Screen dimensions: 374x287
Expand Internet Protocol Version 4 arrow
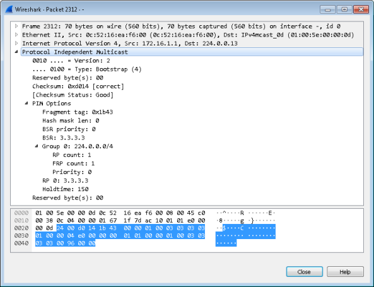click(16, 43)
